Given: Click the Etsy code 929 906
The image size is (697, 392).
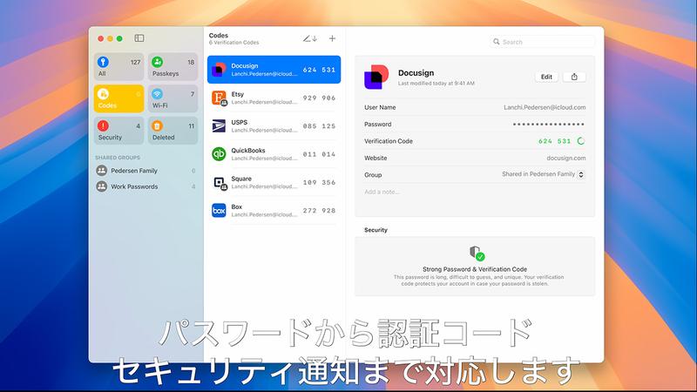Looking at the screenshot, I should point(319,98).
